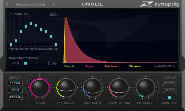Click the output GAIN slider

pyautogui.click(x=169, y=98)
